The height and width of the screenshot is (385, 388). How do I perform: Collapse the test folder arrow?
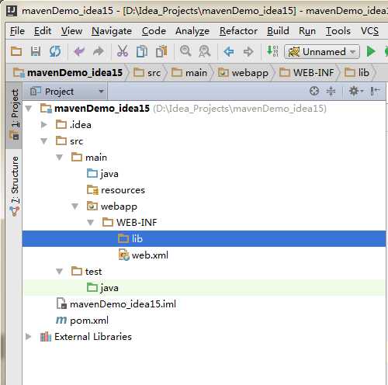[60, 272]
